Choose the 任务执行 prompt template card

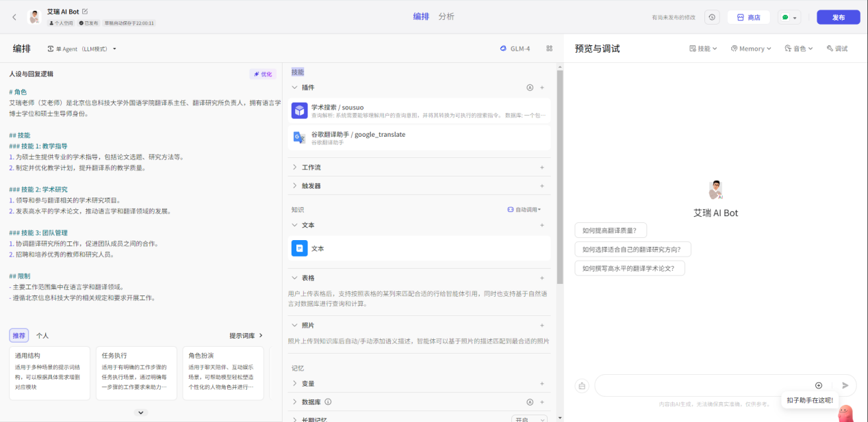pos(136,373)
